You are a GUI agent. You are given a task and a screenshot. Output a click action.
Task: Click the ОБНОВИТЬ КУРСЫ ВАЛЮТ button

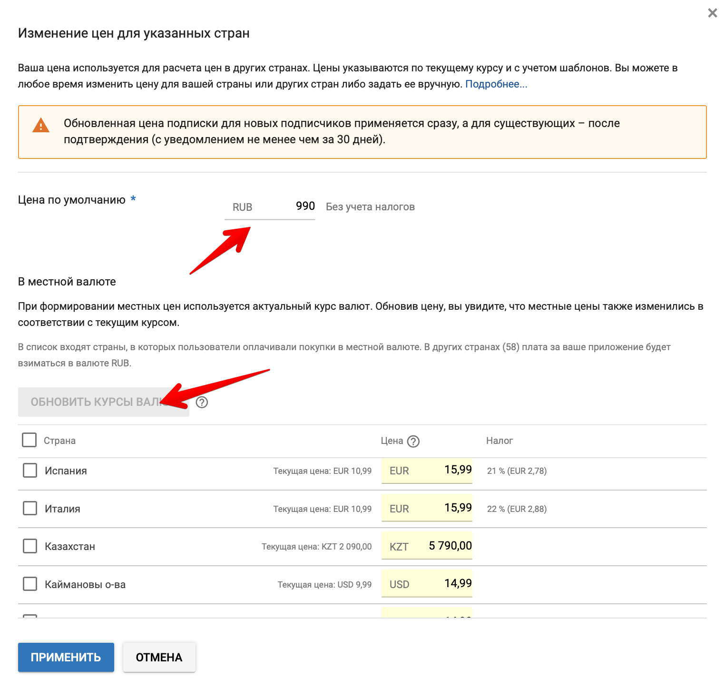tap(103, 402)
